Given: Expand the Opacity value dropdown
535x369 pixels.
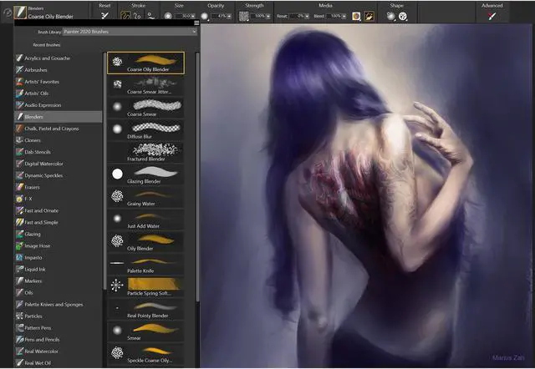Looking at the screenshot, I should 227,16.
